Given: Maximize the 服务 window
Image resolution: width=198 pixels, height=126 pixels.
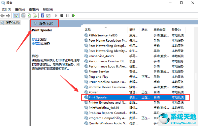Looking at the screenshot, I should click(x=181, y=3).
